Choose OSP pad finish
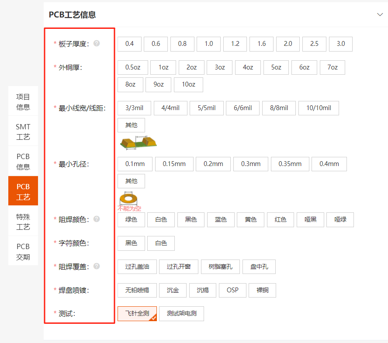 tap(232, 290)
